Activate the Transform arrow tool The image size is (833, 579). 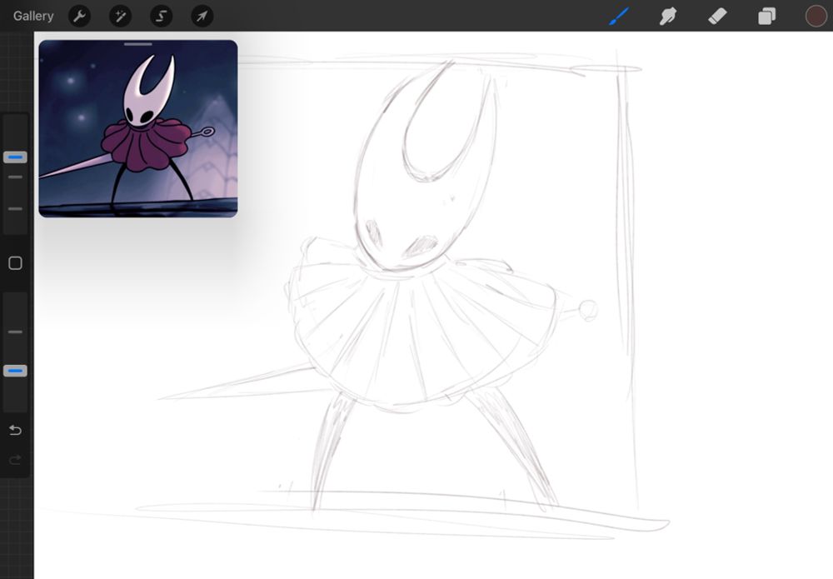[x=202, y=16]
